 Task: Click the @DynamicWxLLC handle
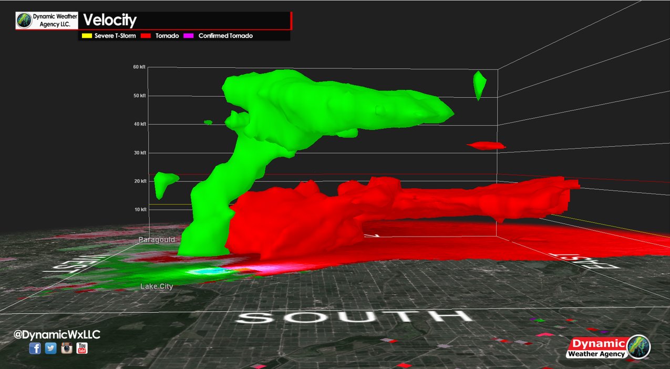[57, 334]
